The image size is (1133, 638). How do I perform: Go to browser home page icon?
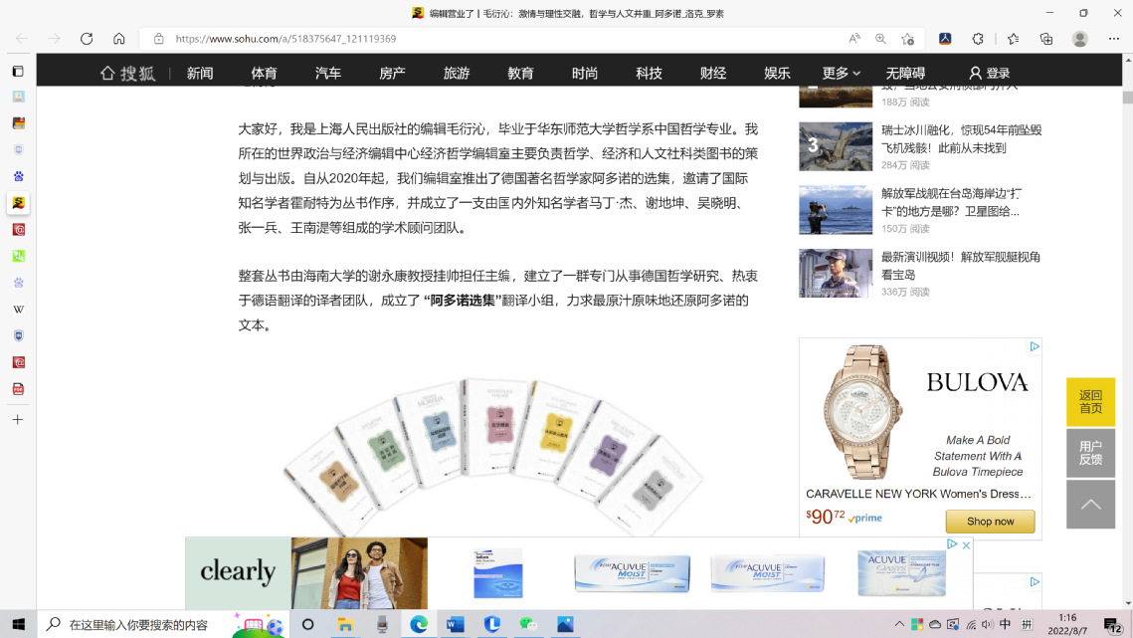coord(118,39)
